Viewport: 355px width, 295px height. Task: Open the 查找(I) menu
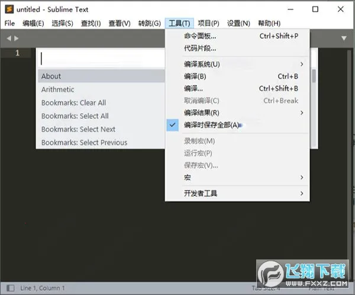(91, 23)
